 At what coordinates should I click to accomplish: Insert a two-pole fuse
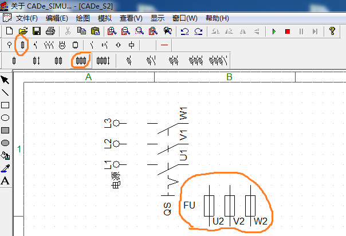[58, 61]
